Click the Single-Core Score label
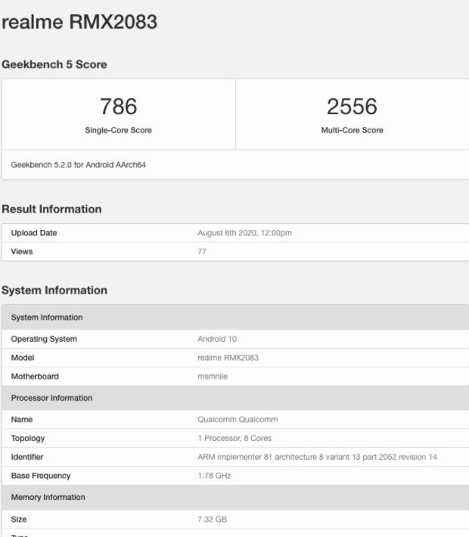The image size is (469, 537). [119, 130]
